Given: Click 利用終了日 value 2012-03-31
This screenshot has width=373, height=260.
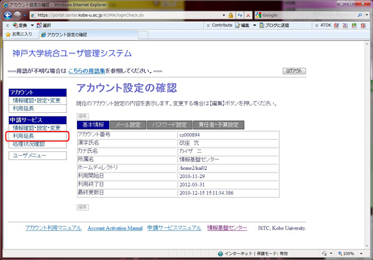Looking at the screenshot, I should (x=191, y=185).
